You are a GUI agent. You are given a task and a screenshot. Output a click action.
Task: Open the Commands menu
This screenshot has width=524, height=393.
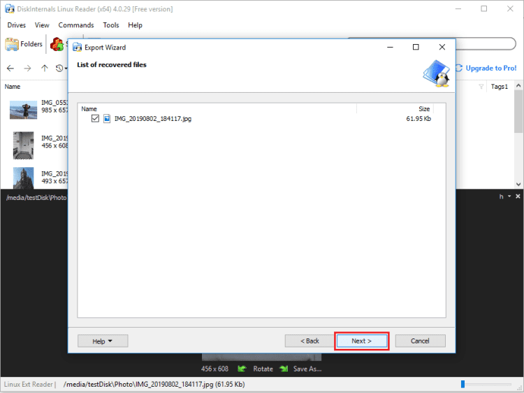click(76, 25)
